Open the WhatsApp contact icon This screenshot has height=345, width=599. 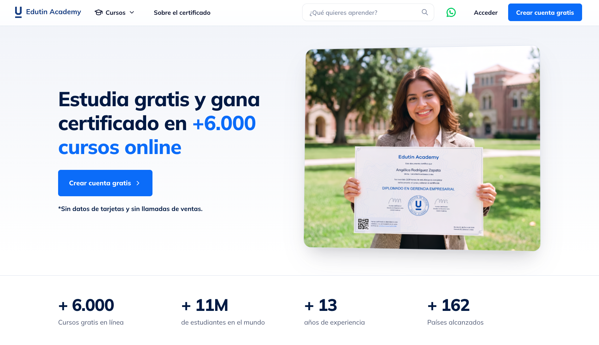click(x=451, y=12)
